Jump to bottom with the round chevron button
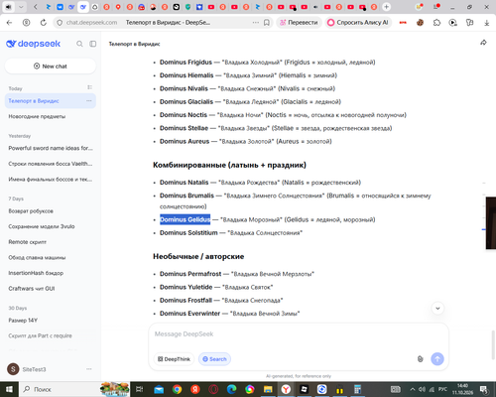 [x=437, y=309]
